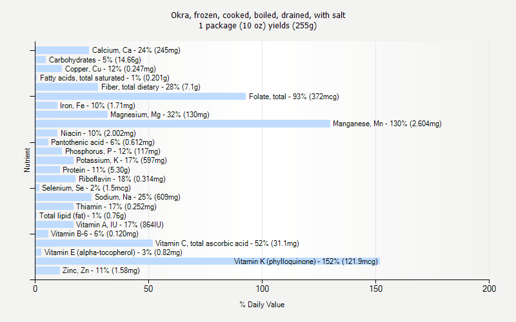Screen dimensions: 516x322
Task: Click the Vitamin K phylloquinone bar
Action: click(x=208, y=261)
